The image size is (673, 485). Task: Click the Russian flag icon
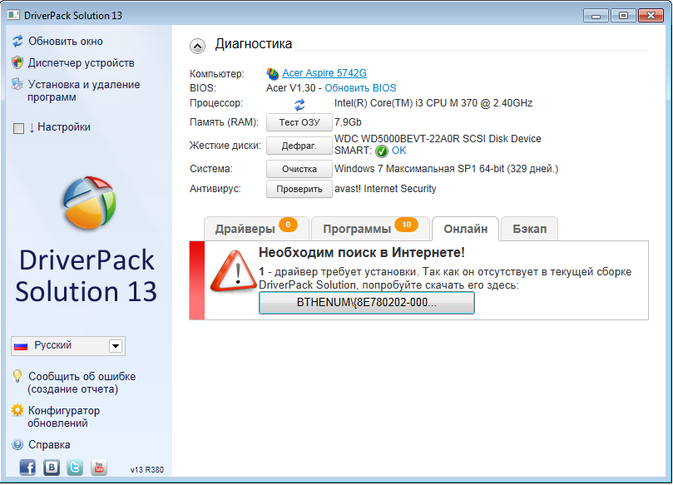(21, 346)
